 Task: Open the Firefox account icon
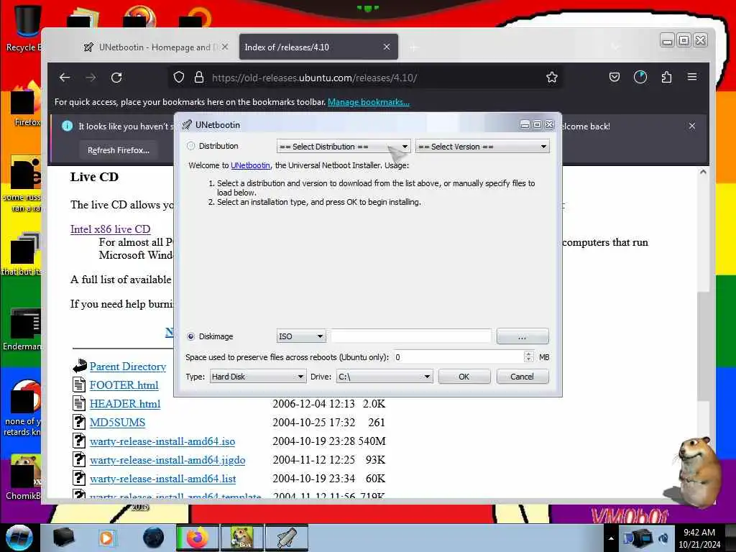pyautogui.click(x=640, y=78)
